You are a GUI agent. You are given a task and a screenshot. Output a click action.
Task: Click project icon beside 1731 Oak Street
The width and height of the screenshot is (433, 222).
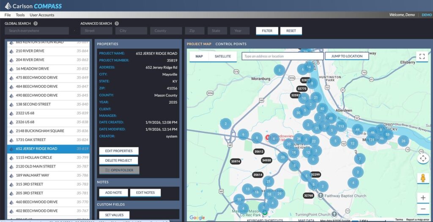(x=11, y=140)
